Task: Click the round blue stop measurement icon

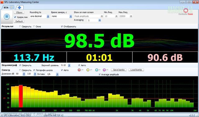Action: (7, 17)
